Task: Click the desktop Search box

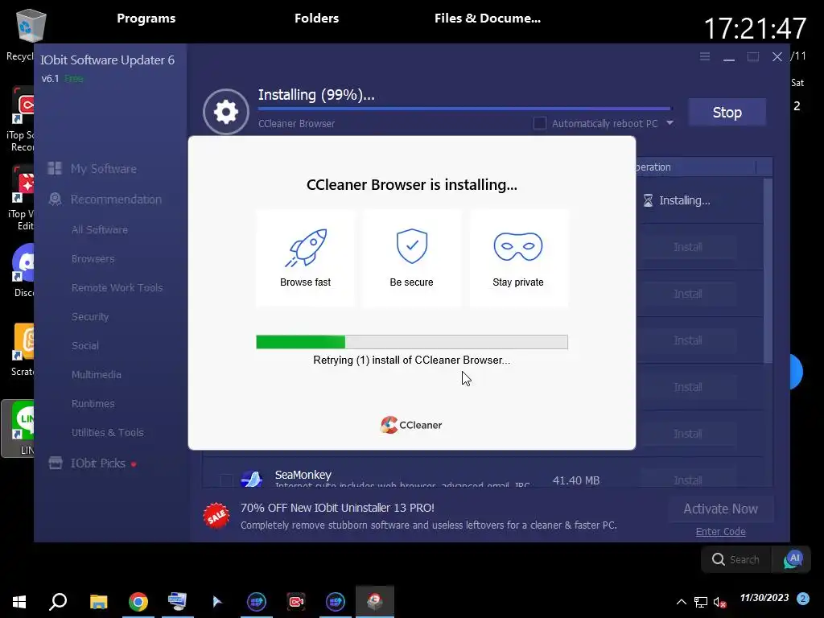Action: (x=736, y=559)
